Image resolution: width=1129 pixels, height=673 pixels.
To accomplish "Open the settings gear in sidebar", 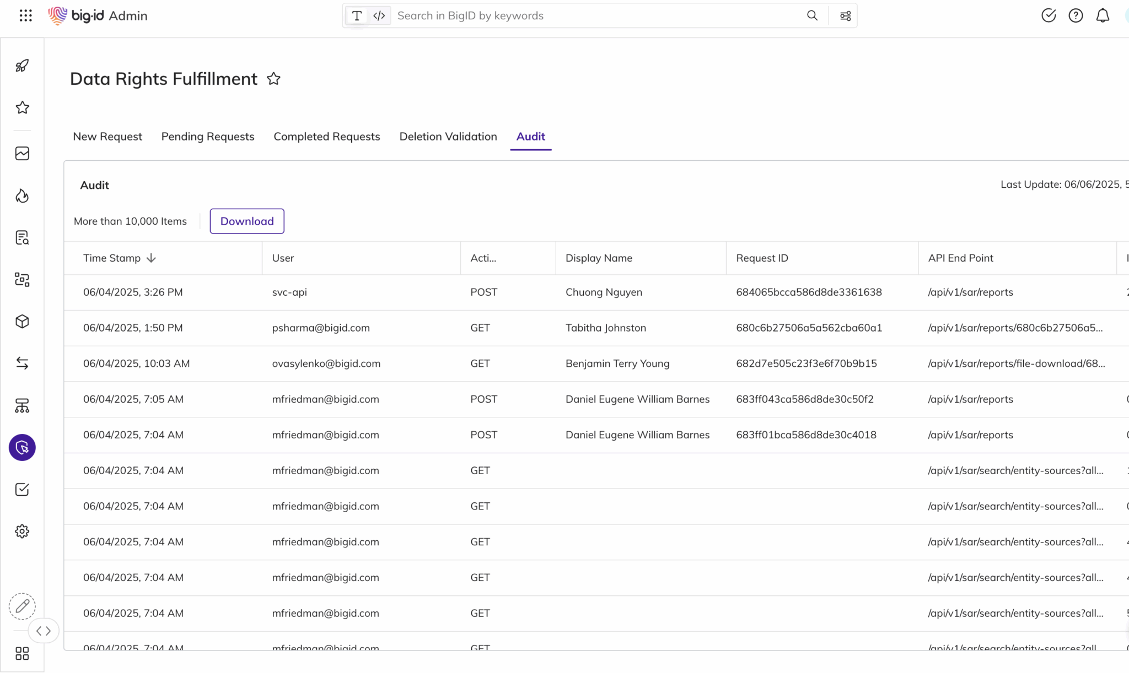I will coord(22,531).
